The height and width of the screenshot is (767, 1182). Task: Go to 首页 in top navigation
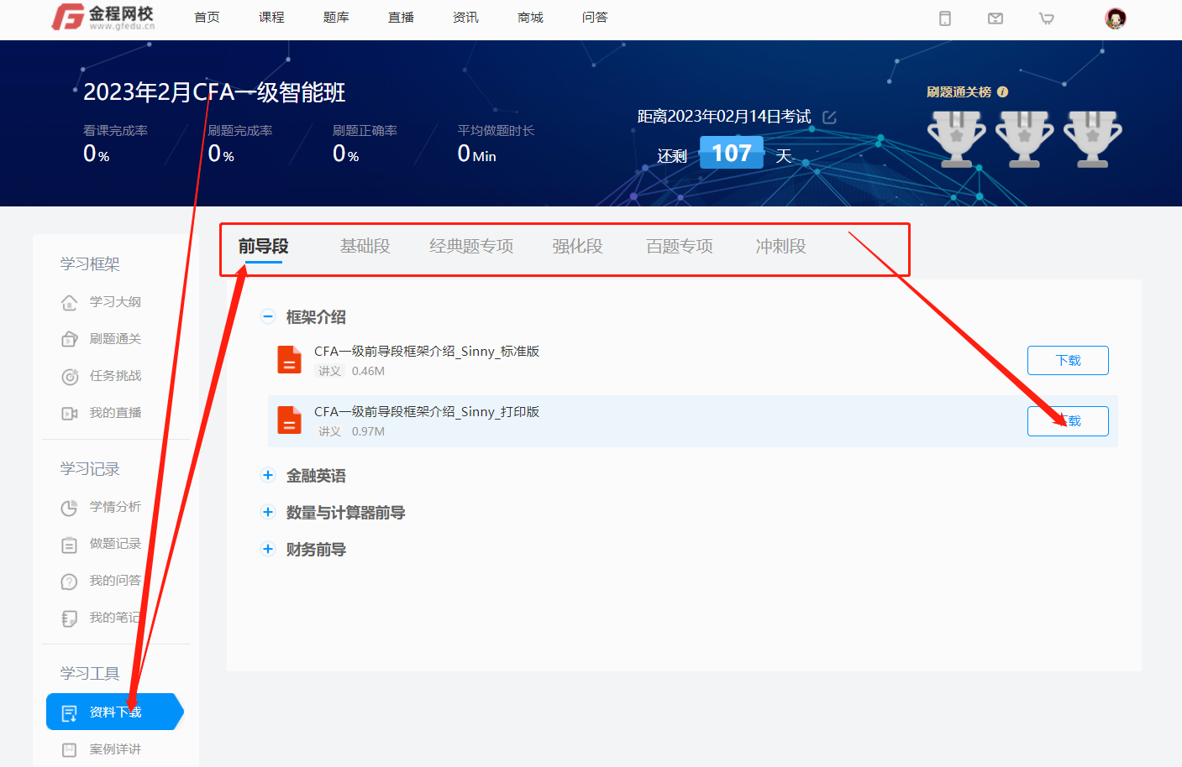pyautogui.click(x=207, y=18)
